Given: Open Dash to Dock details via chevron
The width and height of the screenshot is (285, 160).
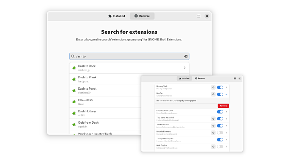Looking at the screenshot, I should click(185, 68).
